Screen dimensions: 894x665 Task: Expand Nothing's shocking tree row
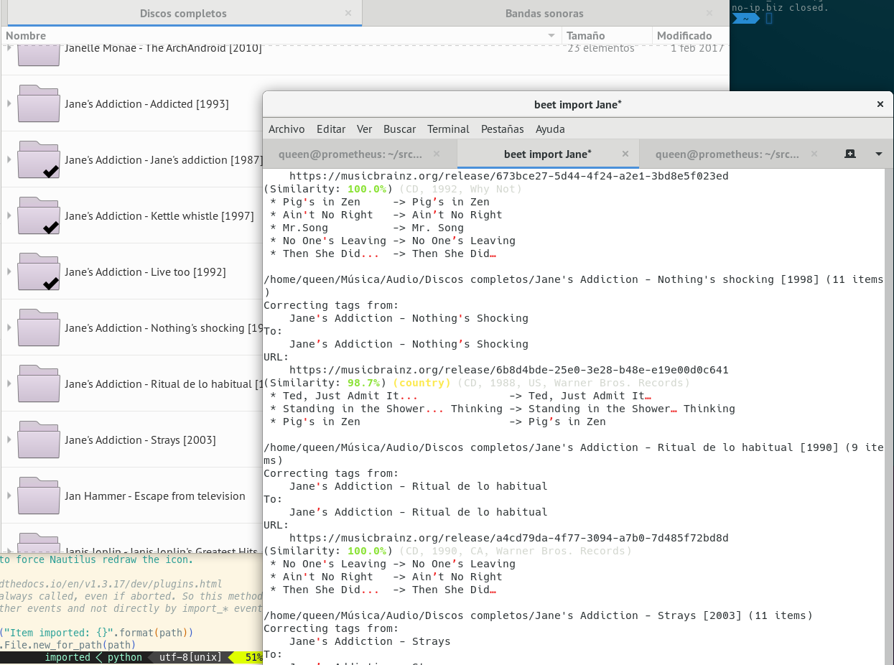[9, 327]
